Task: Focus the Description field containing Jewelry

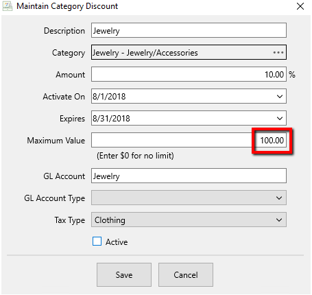Action: tap(189, 30)
